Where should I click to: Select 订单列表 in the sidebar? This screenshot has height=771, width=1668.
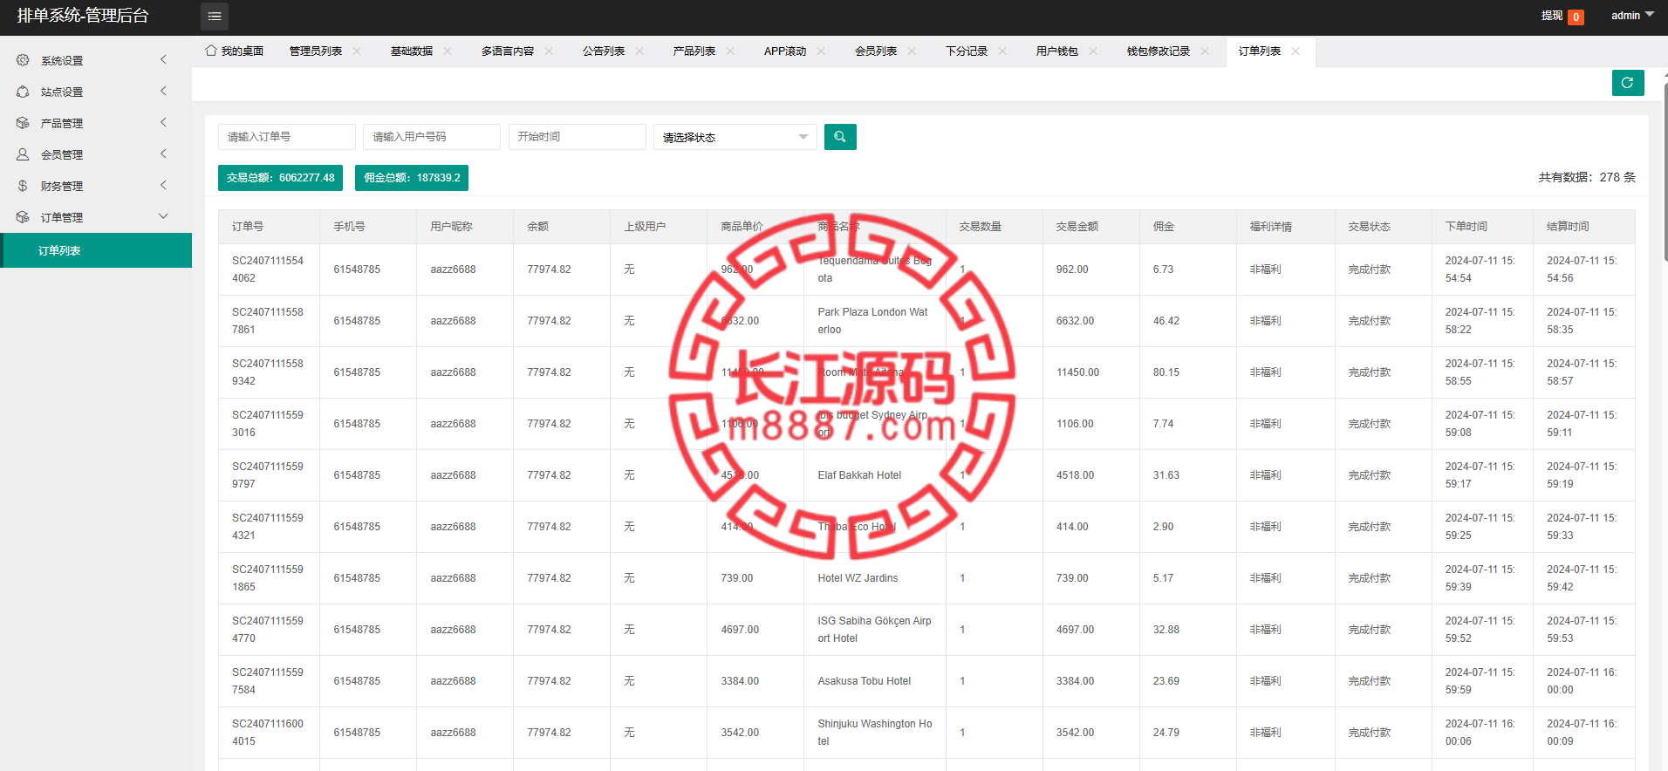(x=96, y=250)
